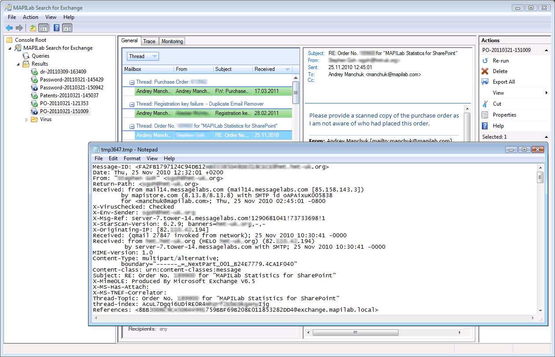Click the Re-run action icon

click(485, 61)
